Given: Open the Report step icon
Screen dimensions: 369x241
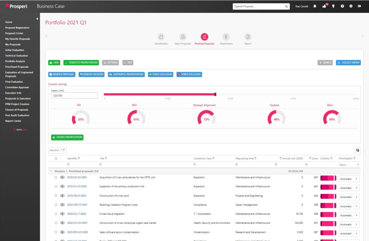Looking at the screenshot, I should pos(248,37).
